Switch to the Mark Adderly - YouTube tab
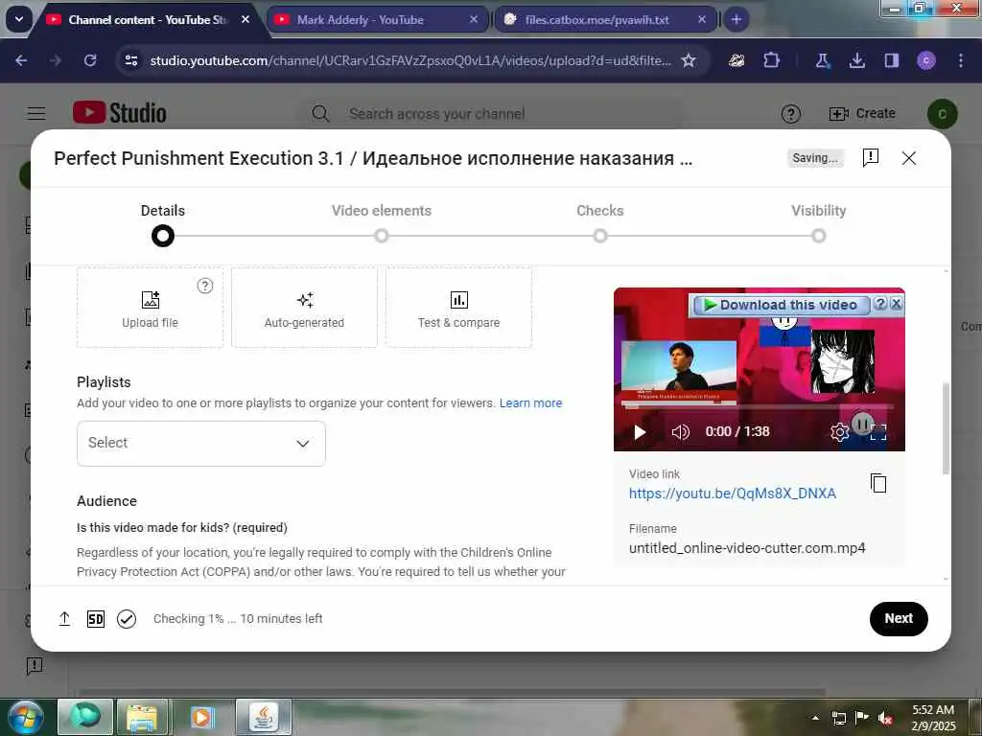The width and height of the screenshot is (982, 736). click(378, 19)
